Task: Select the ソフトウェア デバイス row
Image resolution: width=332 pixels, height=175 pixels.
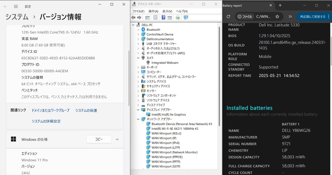Action: pos(158,100)
